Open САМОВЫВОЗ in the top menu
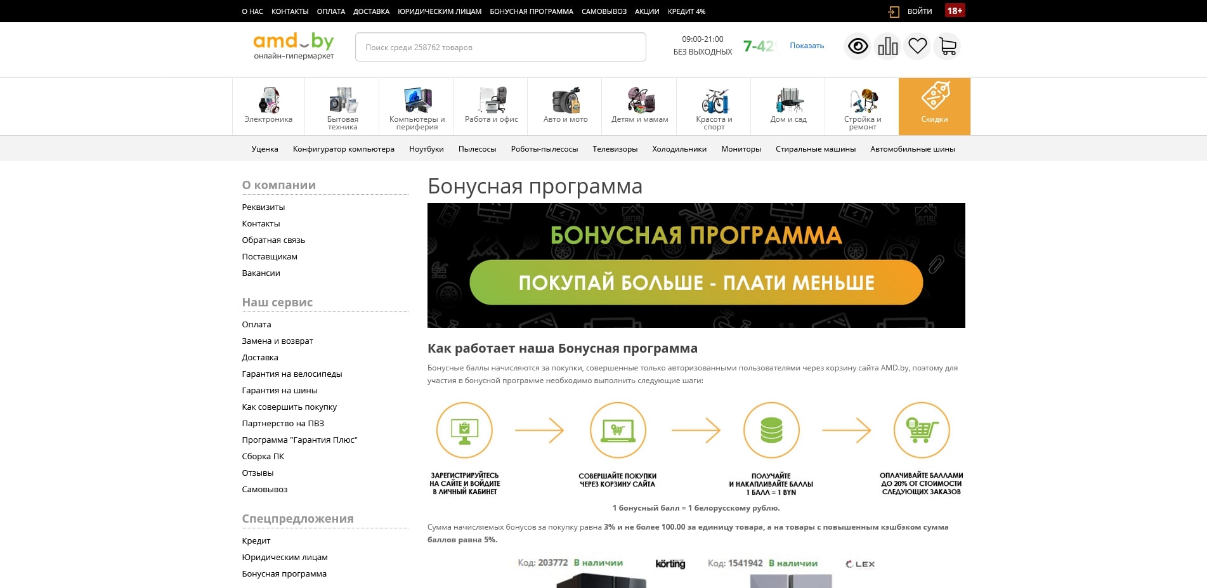The width and height of the screenshot is (1207, 588). click(604, 11)
